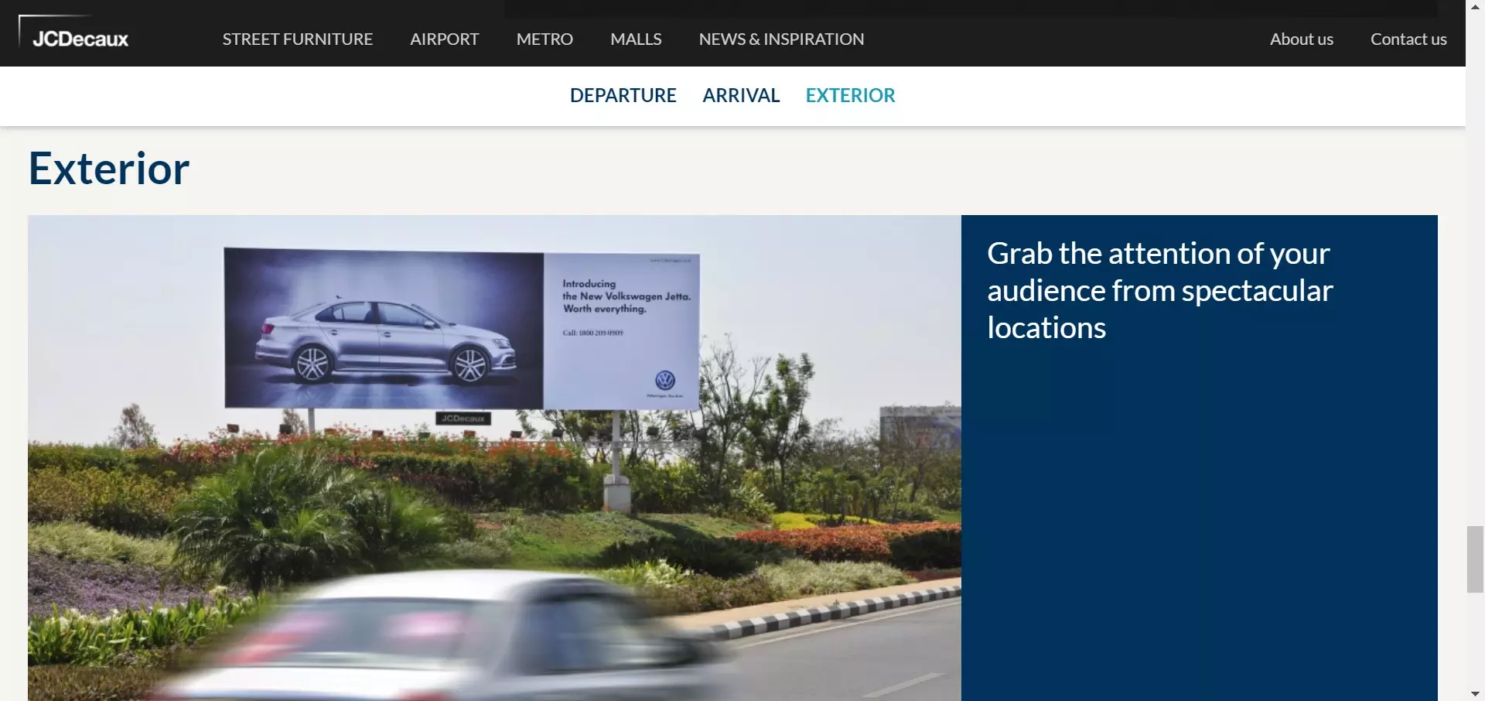Click the Volkswagen billboard photo
This screenshot has width=1485, height=701.
(494, 458)
